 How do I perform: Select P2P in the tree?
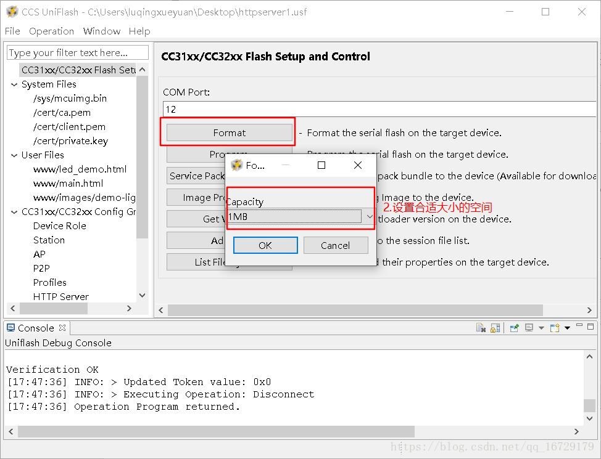click(41, 269)
